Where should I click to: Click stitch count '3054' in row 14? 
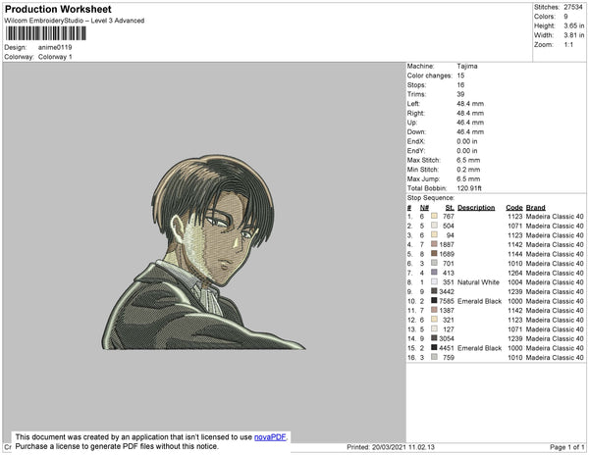pyautogui.click(x=447, y=338)
